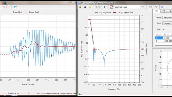
Task: Click the 'Sample = 1000' status bar text
Action: point(15,93)
